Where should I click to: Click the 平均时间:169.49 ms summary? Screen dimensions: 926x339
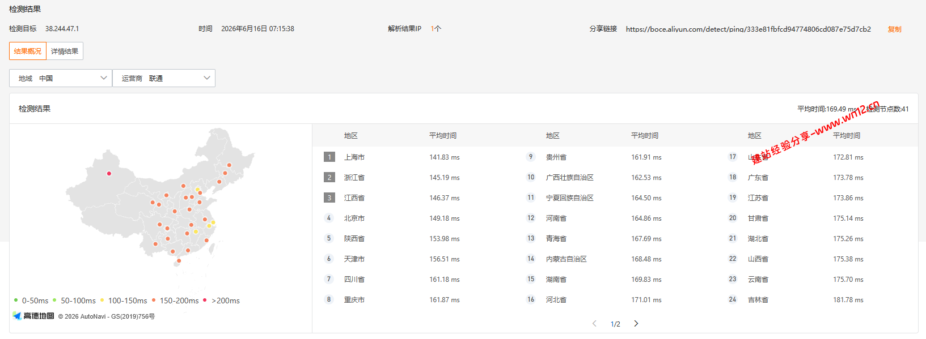(827, 109)
